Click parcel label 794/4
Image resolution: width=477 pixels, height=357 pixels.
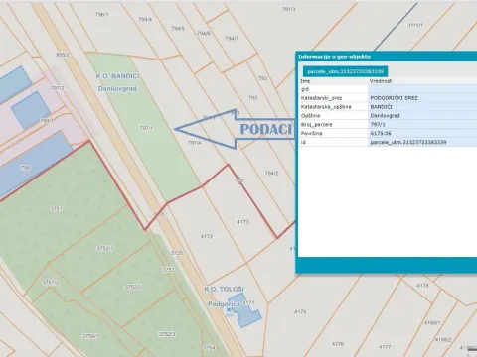(x=145, y=20)
